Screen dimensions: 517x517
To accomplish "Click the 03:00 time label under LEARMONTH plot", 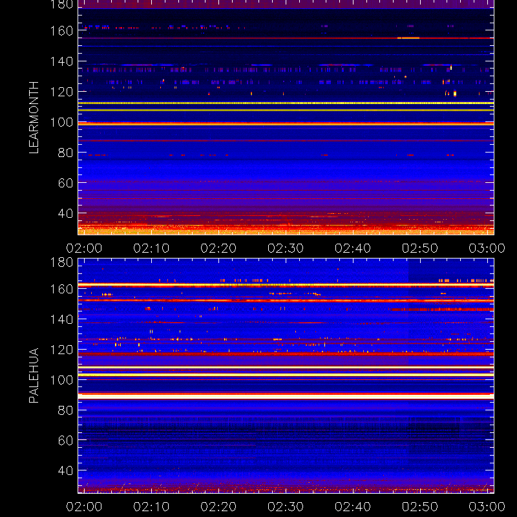I will (x=487, y=248).
